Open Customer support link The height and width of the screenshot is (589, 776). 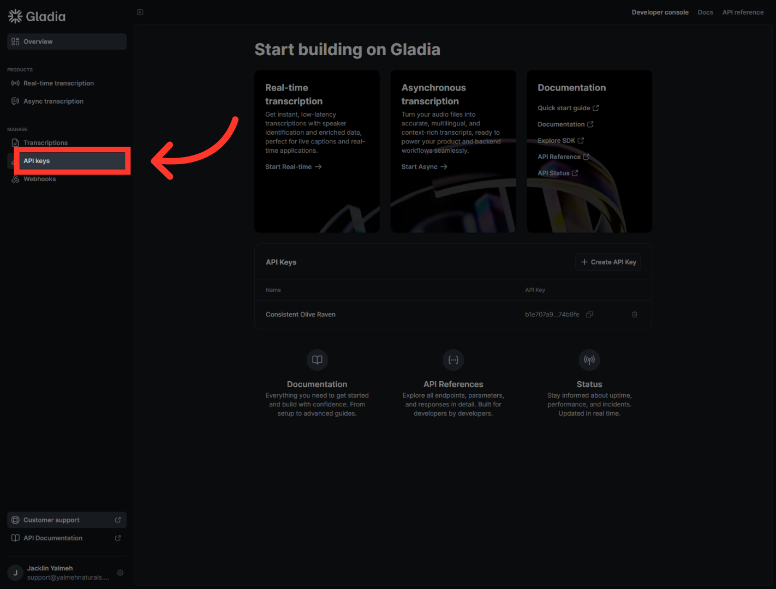[x=67, y=520]
